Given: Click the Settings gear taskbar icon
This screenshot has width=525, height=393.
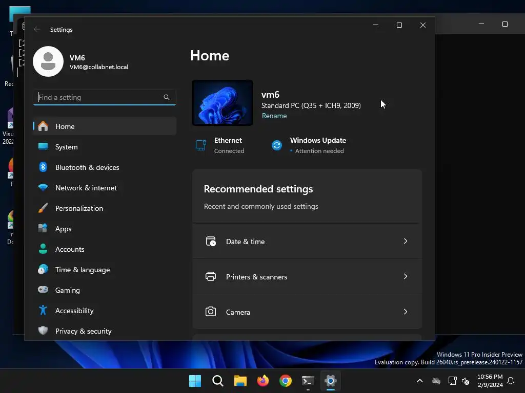Looking at the screenshot, I should (x=331, y=381).
